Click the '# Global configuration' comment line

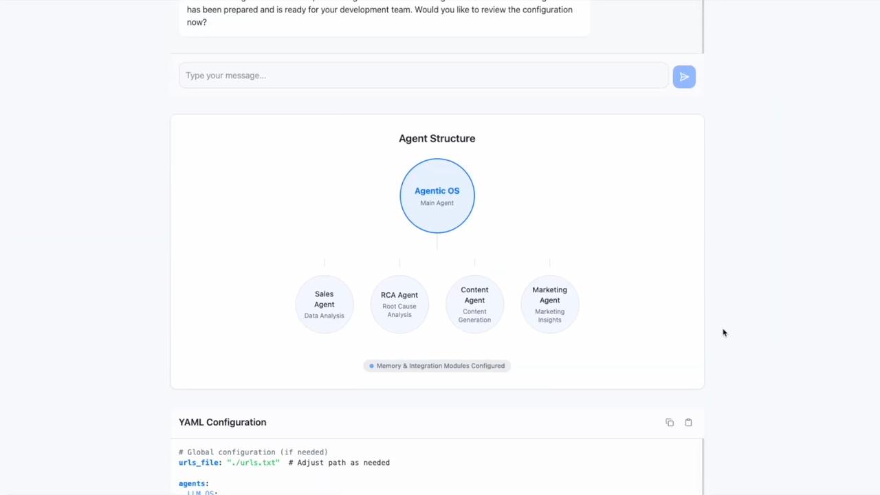pos(253,452)
